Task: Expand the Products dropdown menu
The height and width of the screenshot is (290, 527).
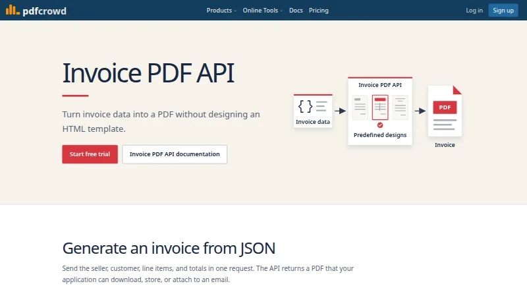Action: (x=221, y=11)
